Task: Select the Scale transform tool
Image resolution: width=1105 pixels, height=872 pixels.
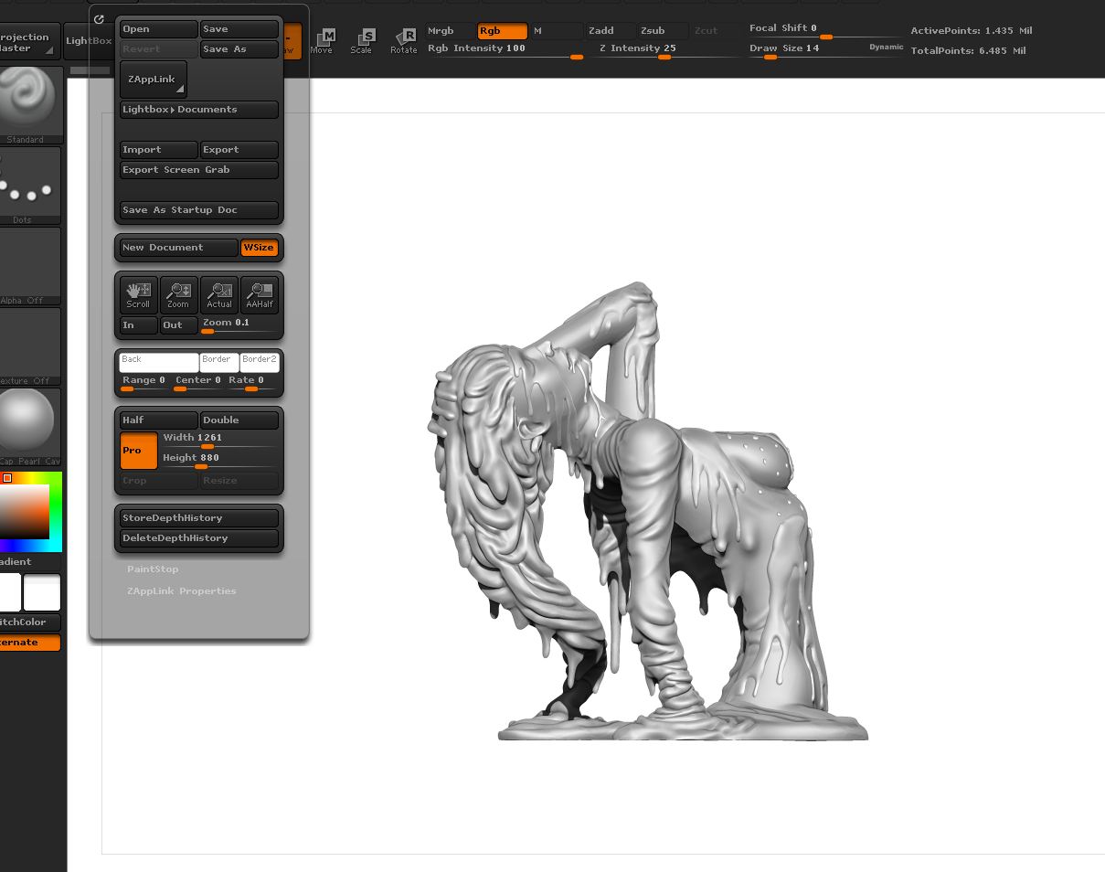Action: (x=362, y=41)
